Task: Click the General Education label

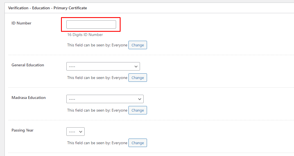Action: [28, 65]
